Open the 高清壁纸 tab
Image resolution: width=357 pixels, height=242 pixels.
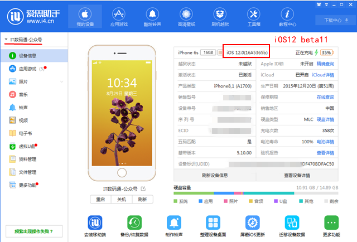pyautogui.click(x=186, y=17)
